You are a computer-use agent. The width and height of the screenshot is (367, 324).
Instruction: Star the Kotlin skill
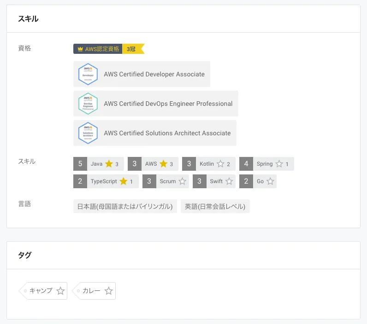pyautogui.click(x=220, y=164)
